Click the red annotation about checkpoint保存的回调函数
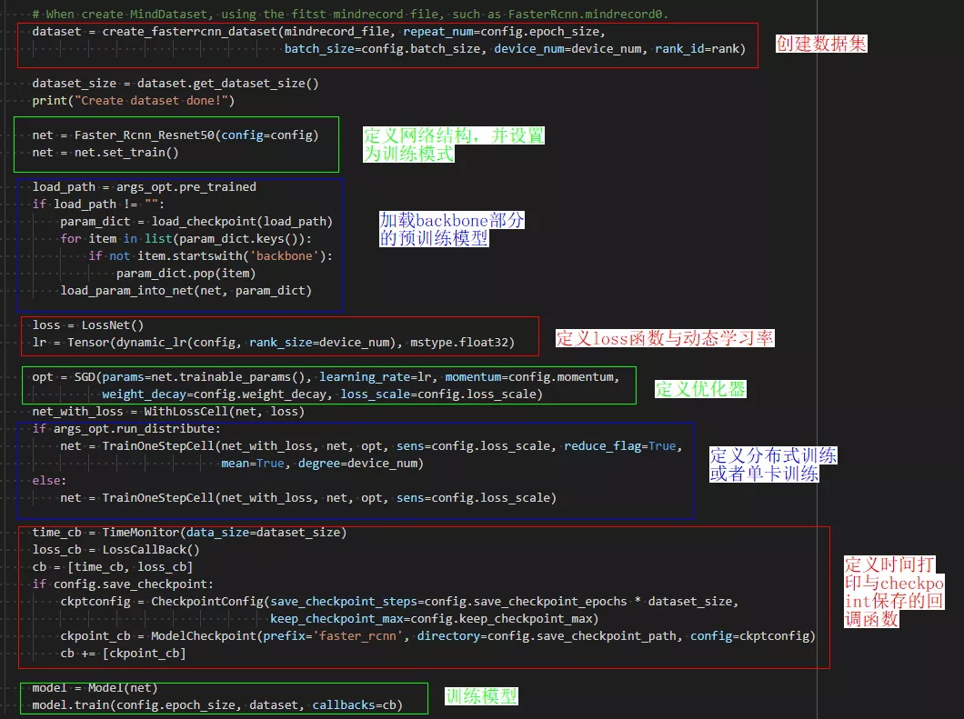 (894, 591)
